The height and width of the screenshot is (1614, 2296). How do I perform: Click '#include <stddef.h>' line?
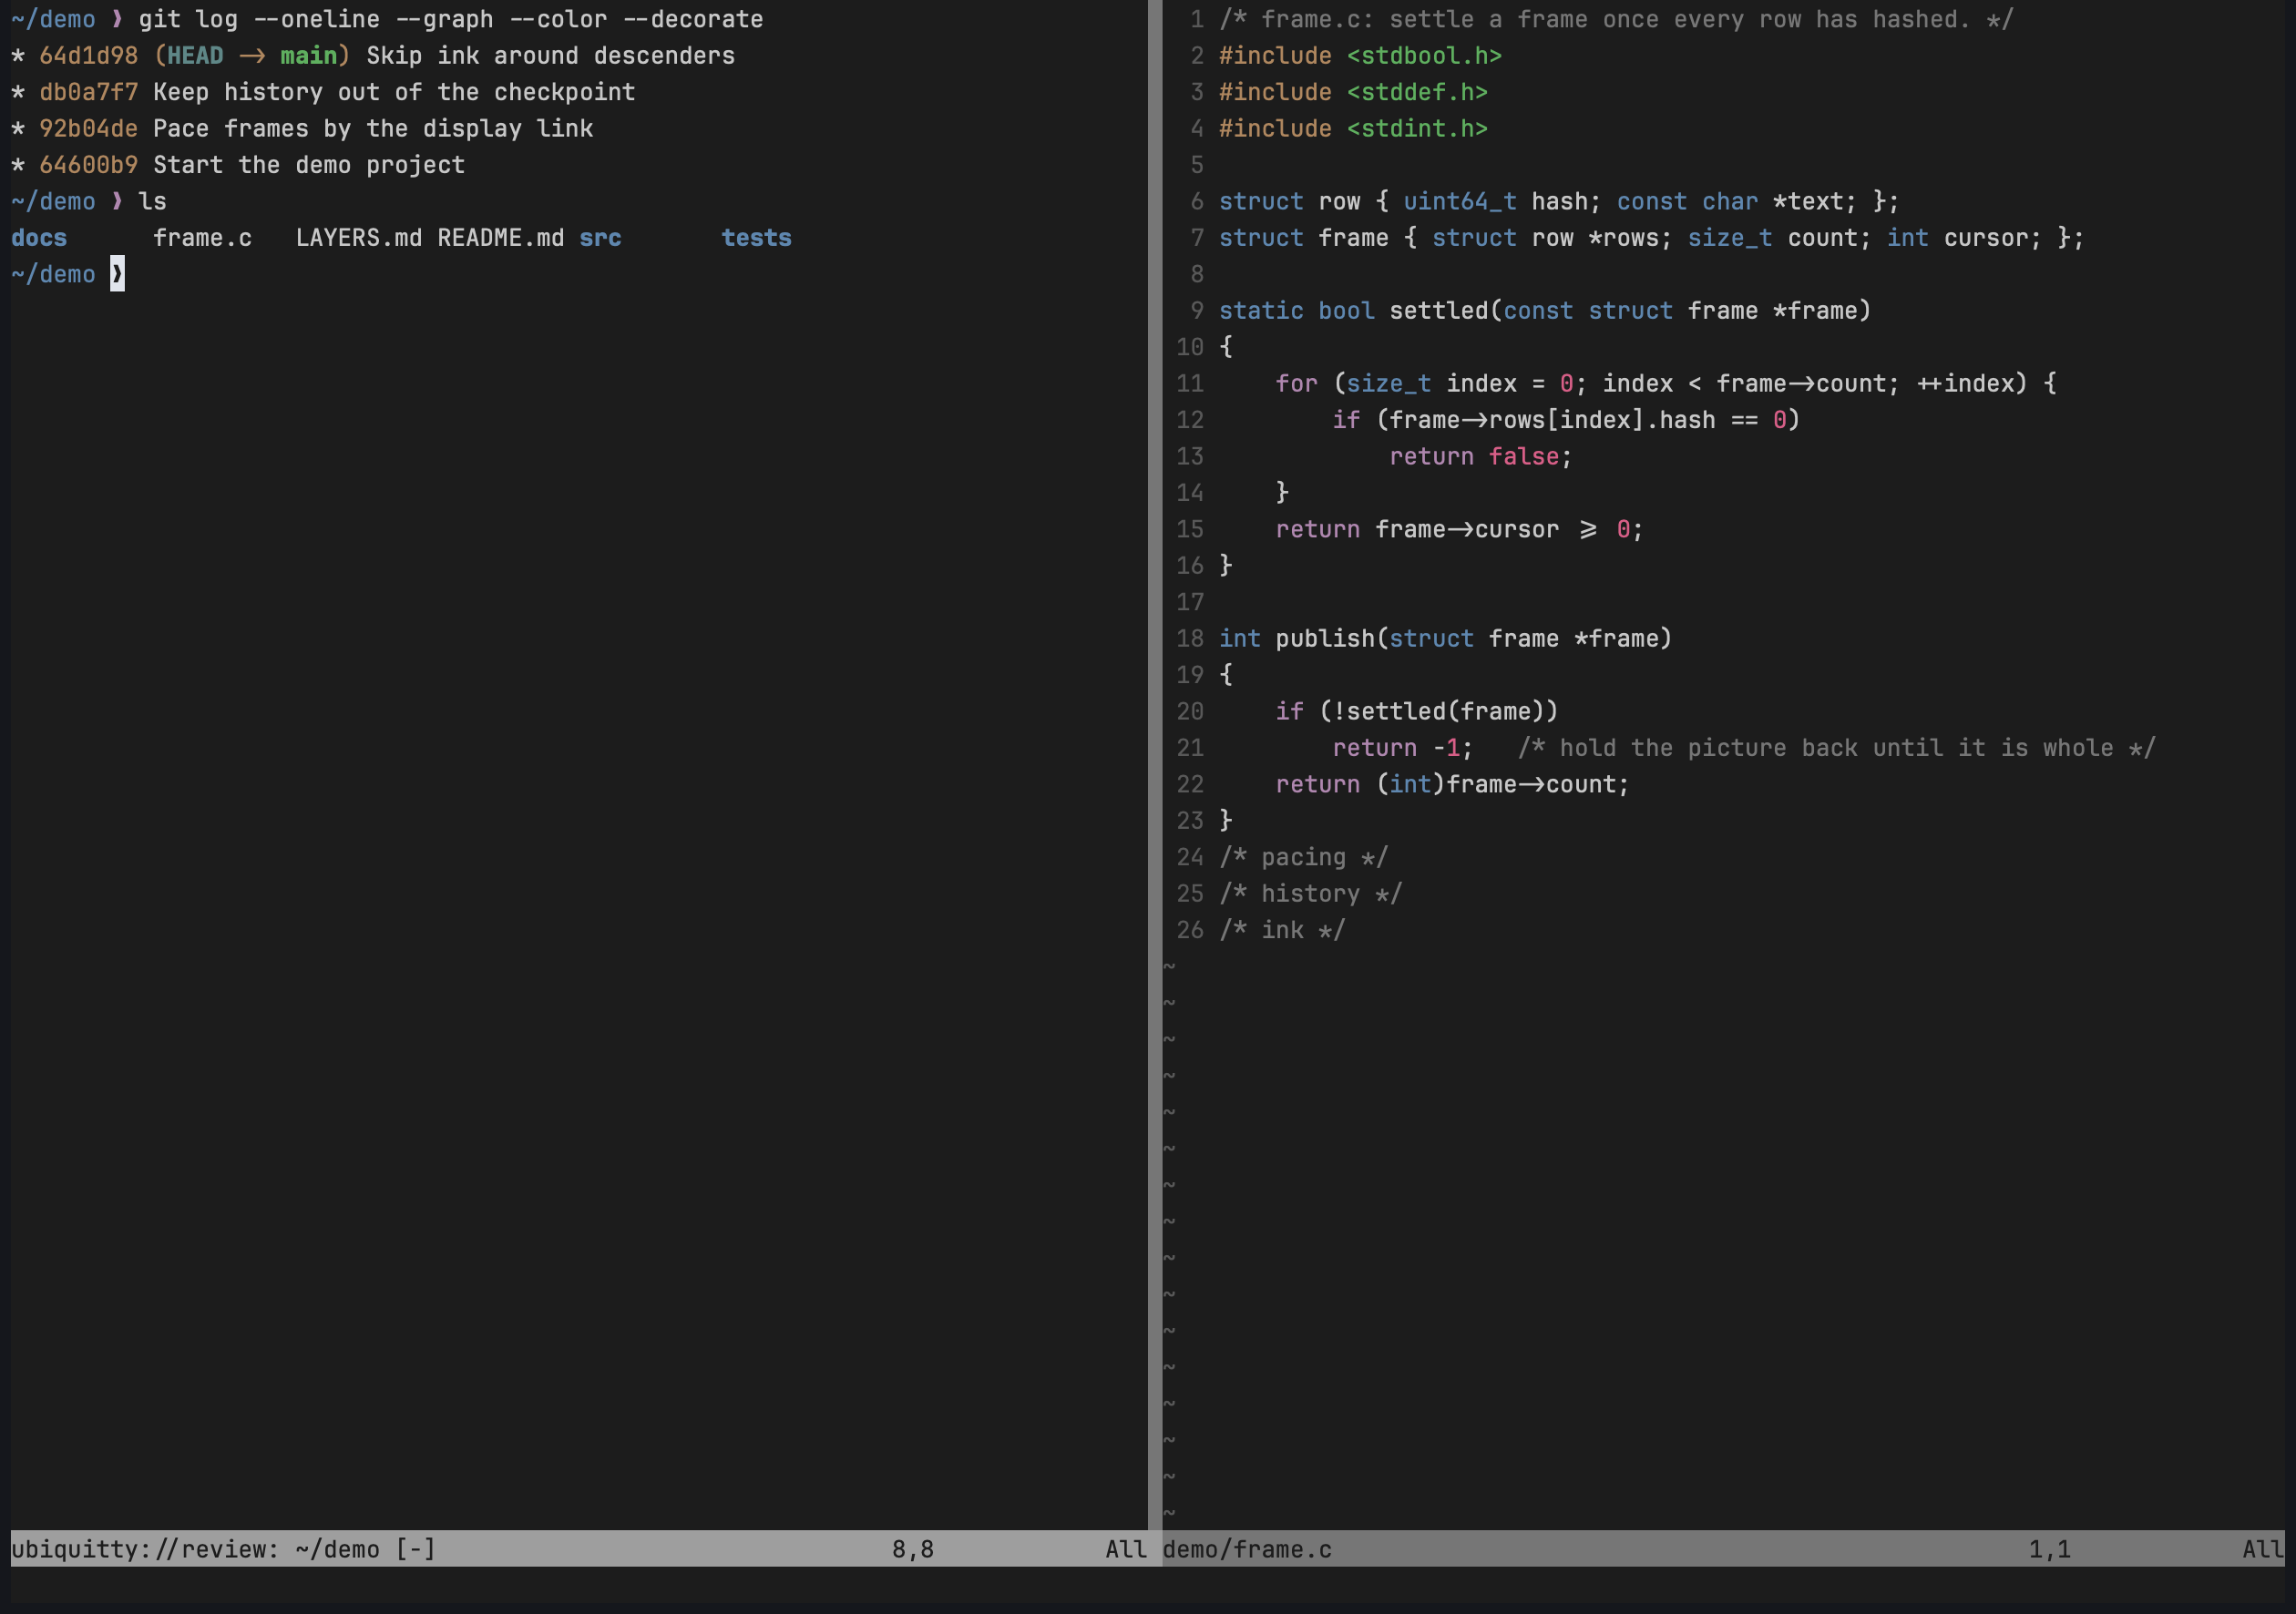pyautogui.click(x=1353, y=92)
